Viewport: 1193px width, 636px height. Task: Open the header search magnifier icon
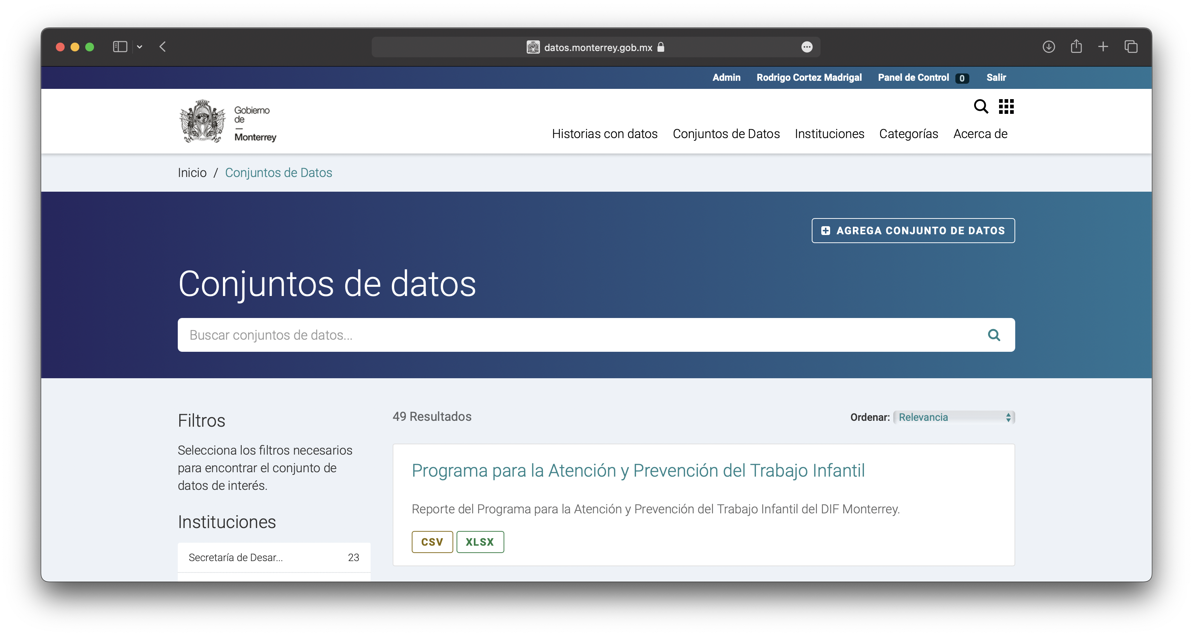[x=981, y=106]
